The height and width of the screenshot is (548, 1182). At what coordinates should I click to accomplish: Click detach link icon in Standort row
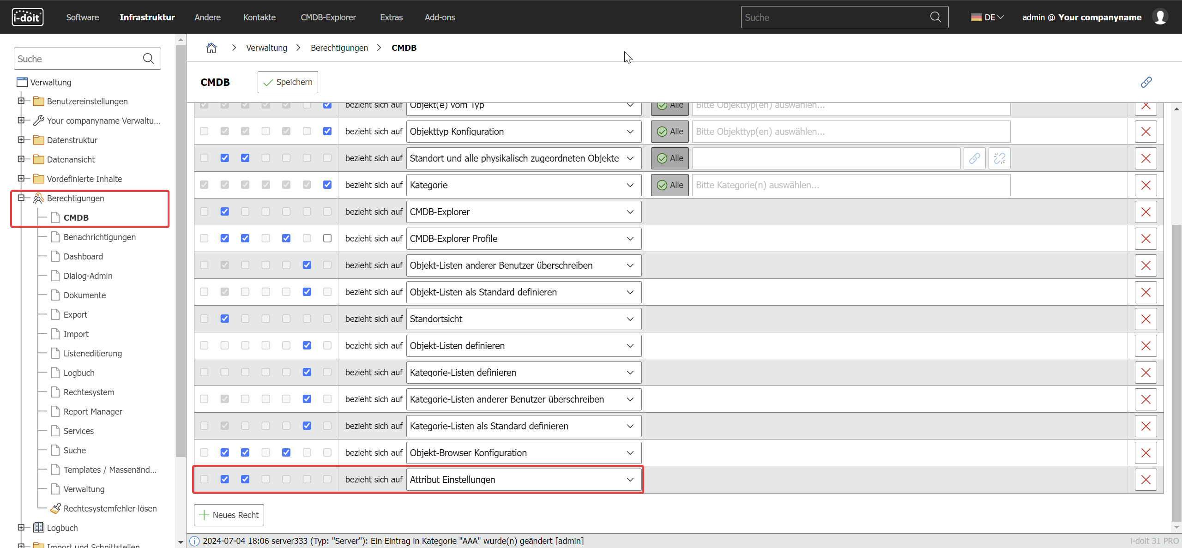click(999, 158)
